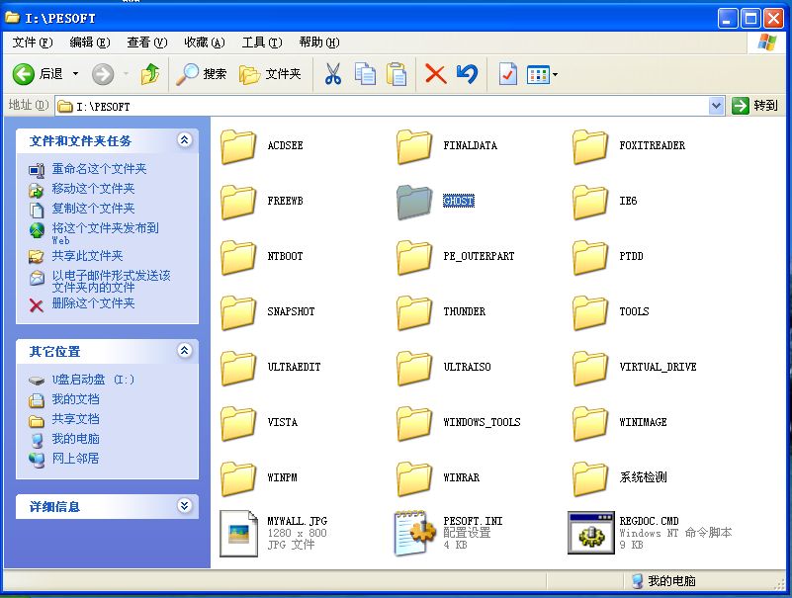Screen dimensions: 792x598
Task: Select the MYWALL.JPG image file
Action: tap(238, 534)
